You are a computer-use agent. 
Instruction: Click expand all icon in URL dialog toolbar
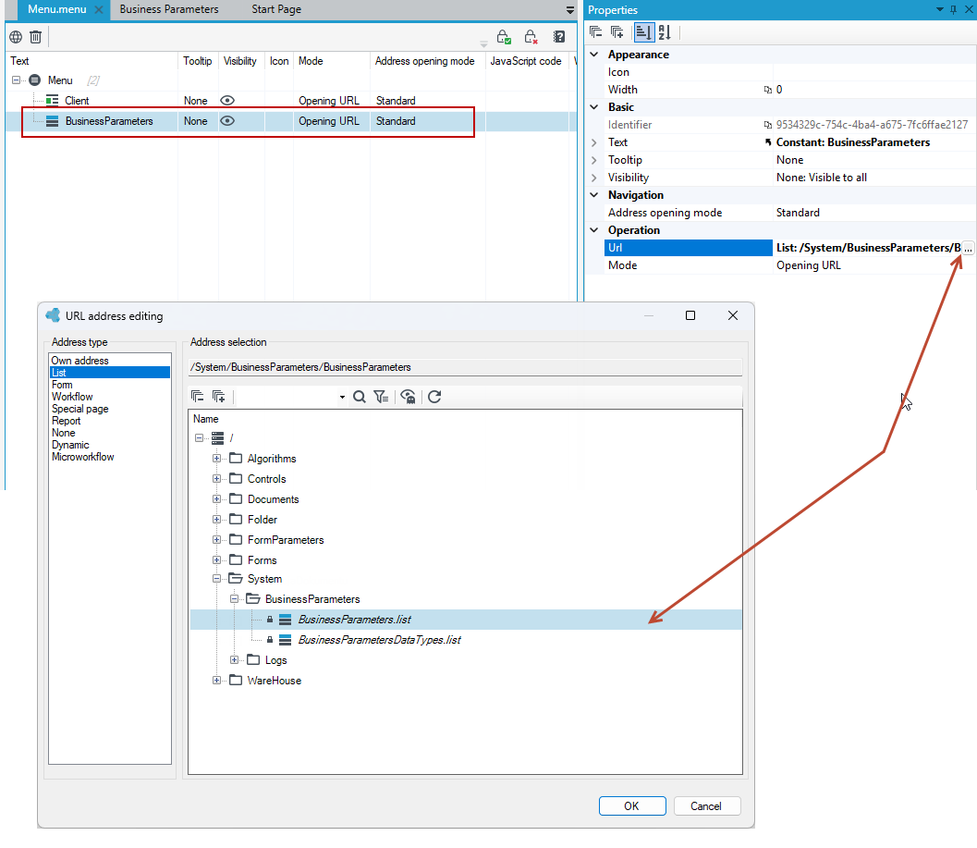pos(219,397)
